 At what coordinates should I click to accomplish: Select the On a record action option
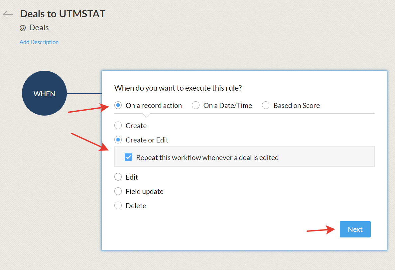(x=118, y=106)
